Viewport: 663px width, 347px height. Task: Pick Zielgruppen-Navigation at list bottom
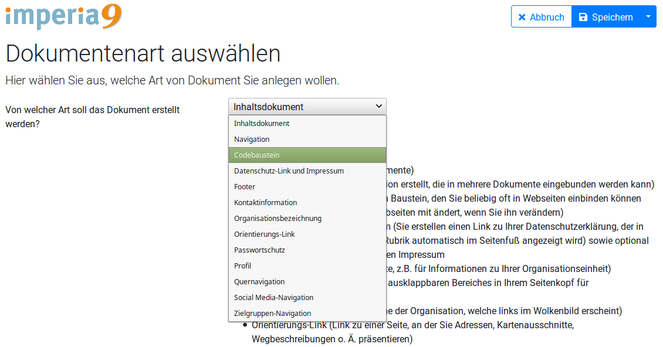272,314
